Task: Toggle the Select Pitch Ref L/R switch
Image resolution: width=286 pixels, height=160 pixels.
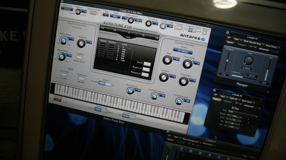Action: coord(93,13)
